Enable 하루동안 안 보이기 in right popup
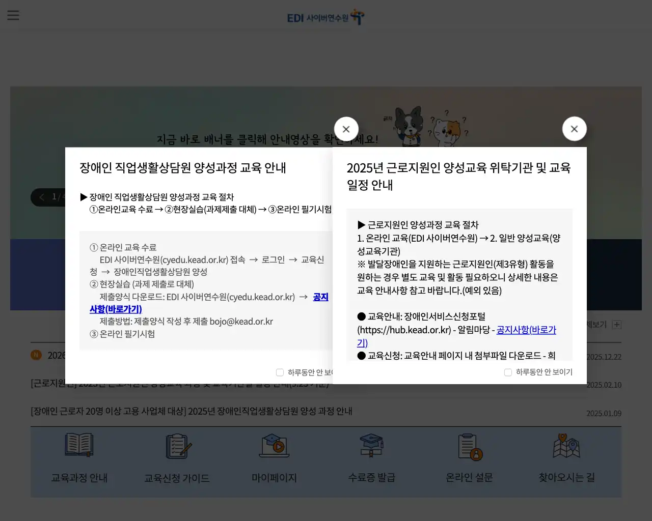 point(508,372)
